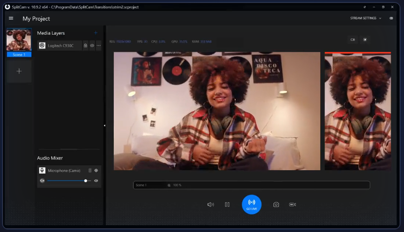Collapse the left panel arrow
The width and height of the screenshot is (404, 232).
pos(104,126)
